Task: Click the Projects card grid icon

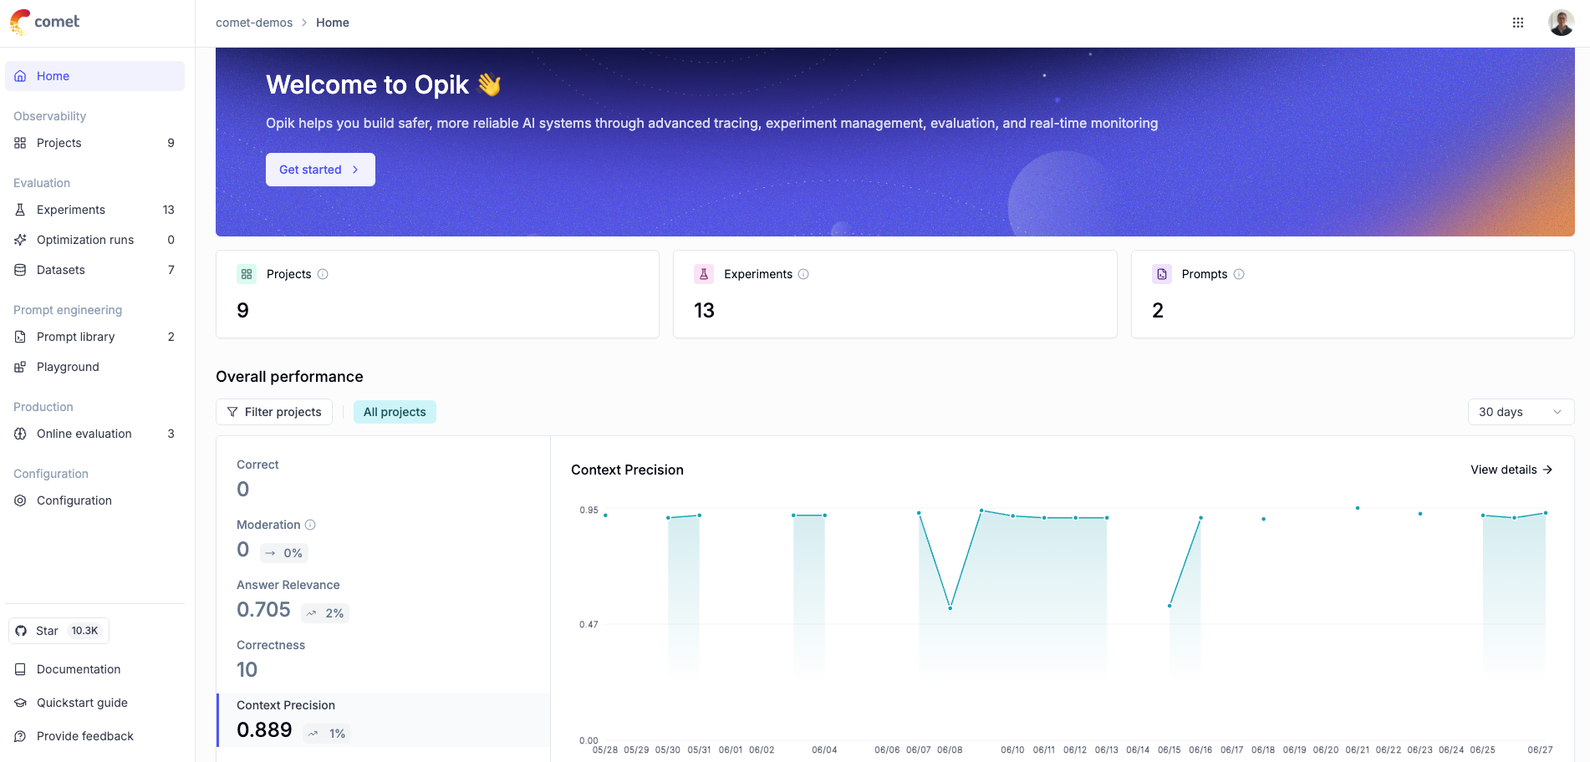Action: pyautogui.click(x=247, y=274)
